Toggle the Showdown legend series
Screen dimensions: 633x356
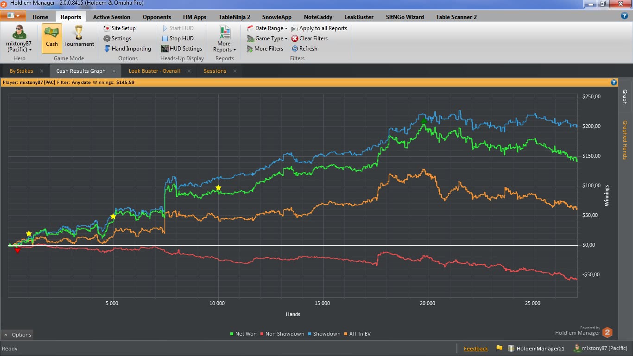click(324, 334)
